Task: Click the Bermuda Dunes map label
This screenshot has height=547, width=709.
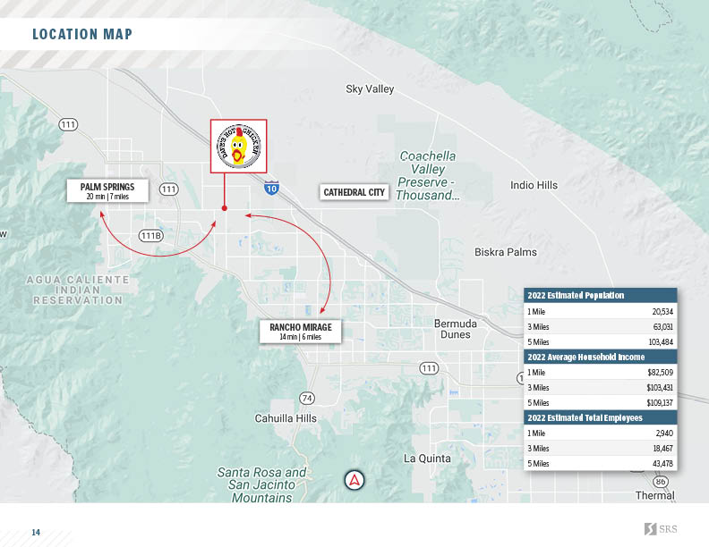Action: coord(456,329)
